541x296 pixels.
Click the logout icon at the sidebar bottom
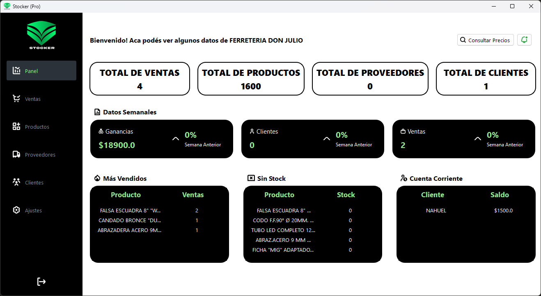pos(41,282)
